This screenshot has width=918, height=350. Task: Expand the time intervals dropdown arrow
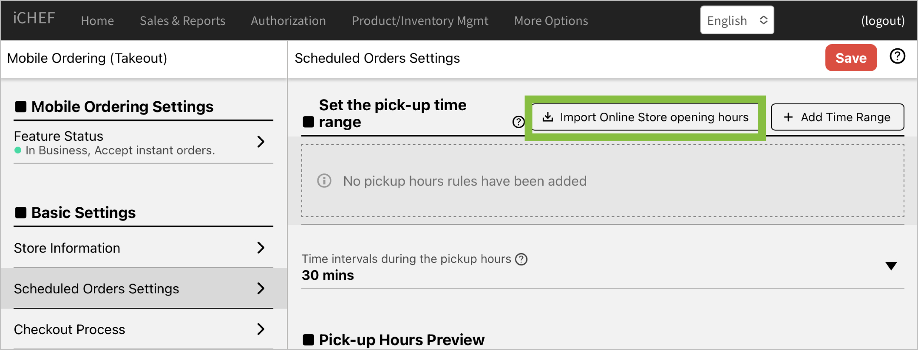(x=890, y=266)
